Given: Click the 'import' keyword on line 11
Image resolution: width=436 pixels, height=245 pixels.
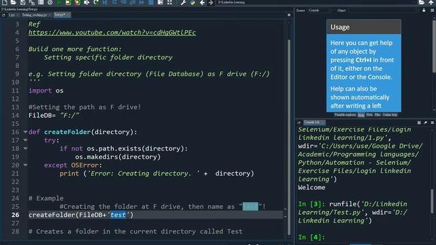Looking at the screenshot, I should [40, 91].
